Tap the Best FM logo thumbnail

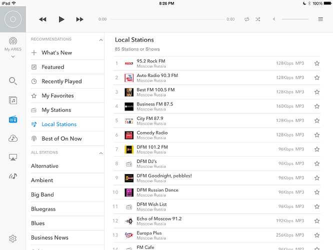(129, 92)
